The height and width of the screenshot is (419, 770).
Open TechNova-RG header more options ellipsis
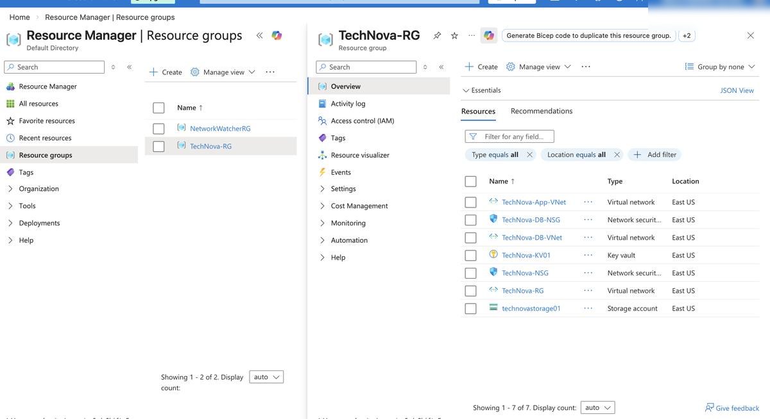click(472, 35)
